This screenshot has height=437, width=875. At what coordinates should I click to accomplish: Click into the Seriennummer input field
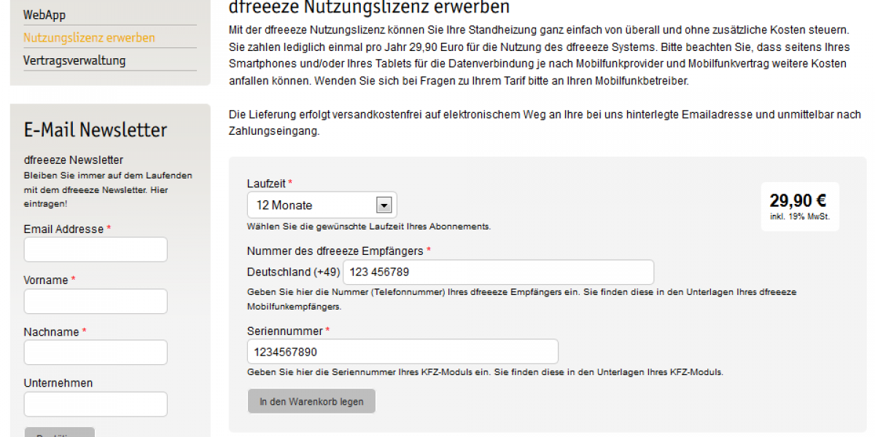coord(402,352)
